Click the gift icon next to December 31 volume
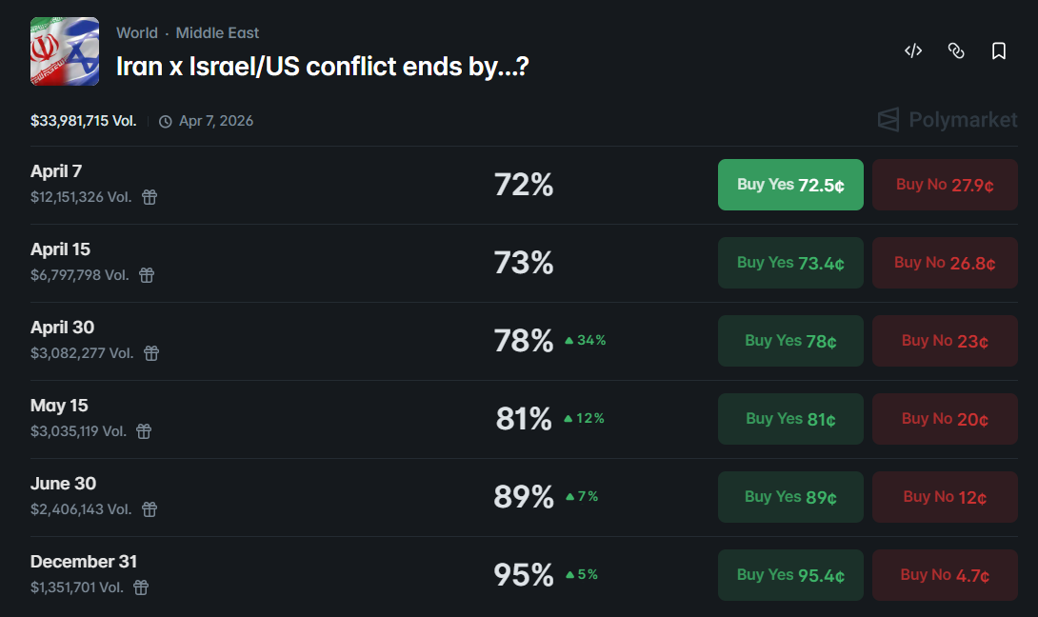The width and height of the screenshot is (1038, 617). point(140,588)
